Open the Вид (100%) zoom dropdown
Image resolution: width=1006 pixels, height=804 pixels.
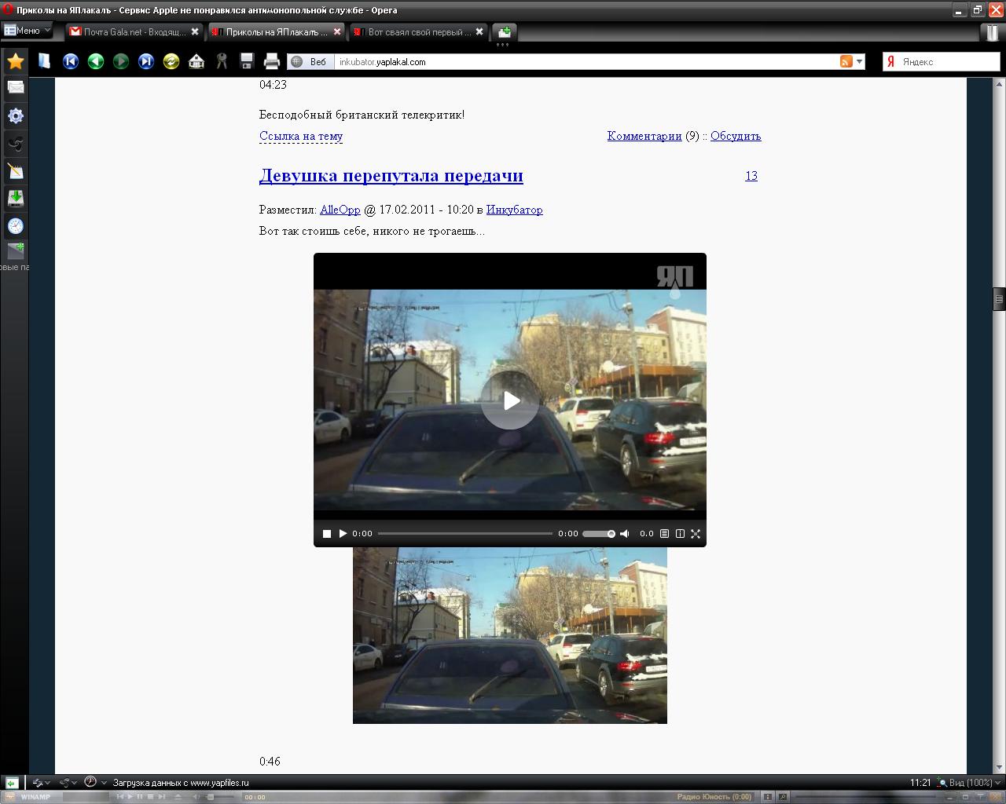[965, 782]
